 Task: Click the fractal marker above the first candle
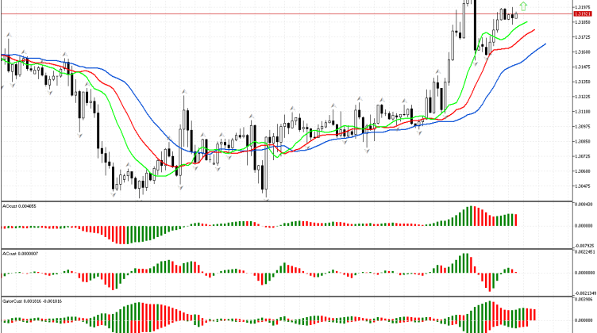pyautogui.click(x=7, y=35)
